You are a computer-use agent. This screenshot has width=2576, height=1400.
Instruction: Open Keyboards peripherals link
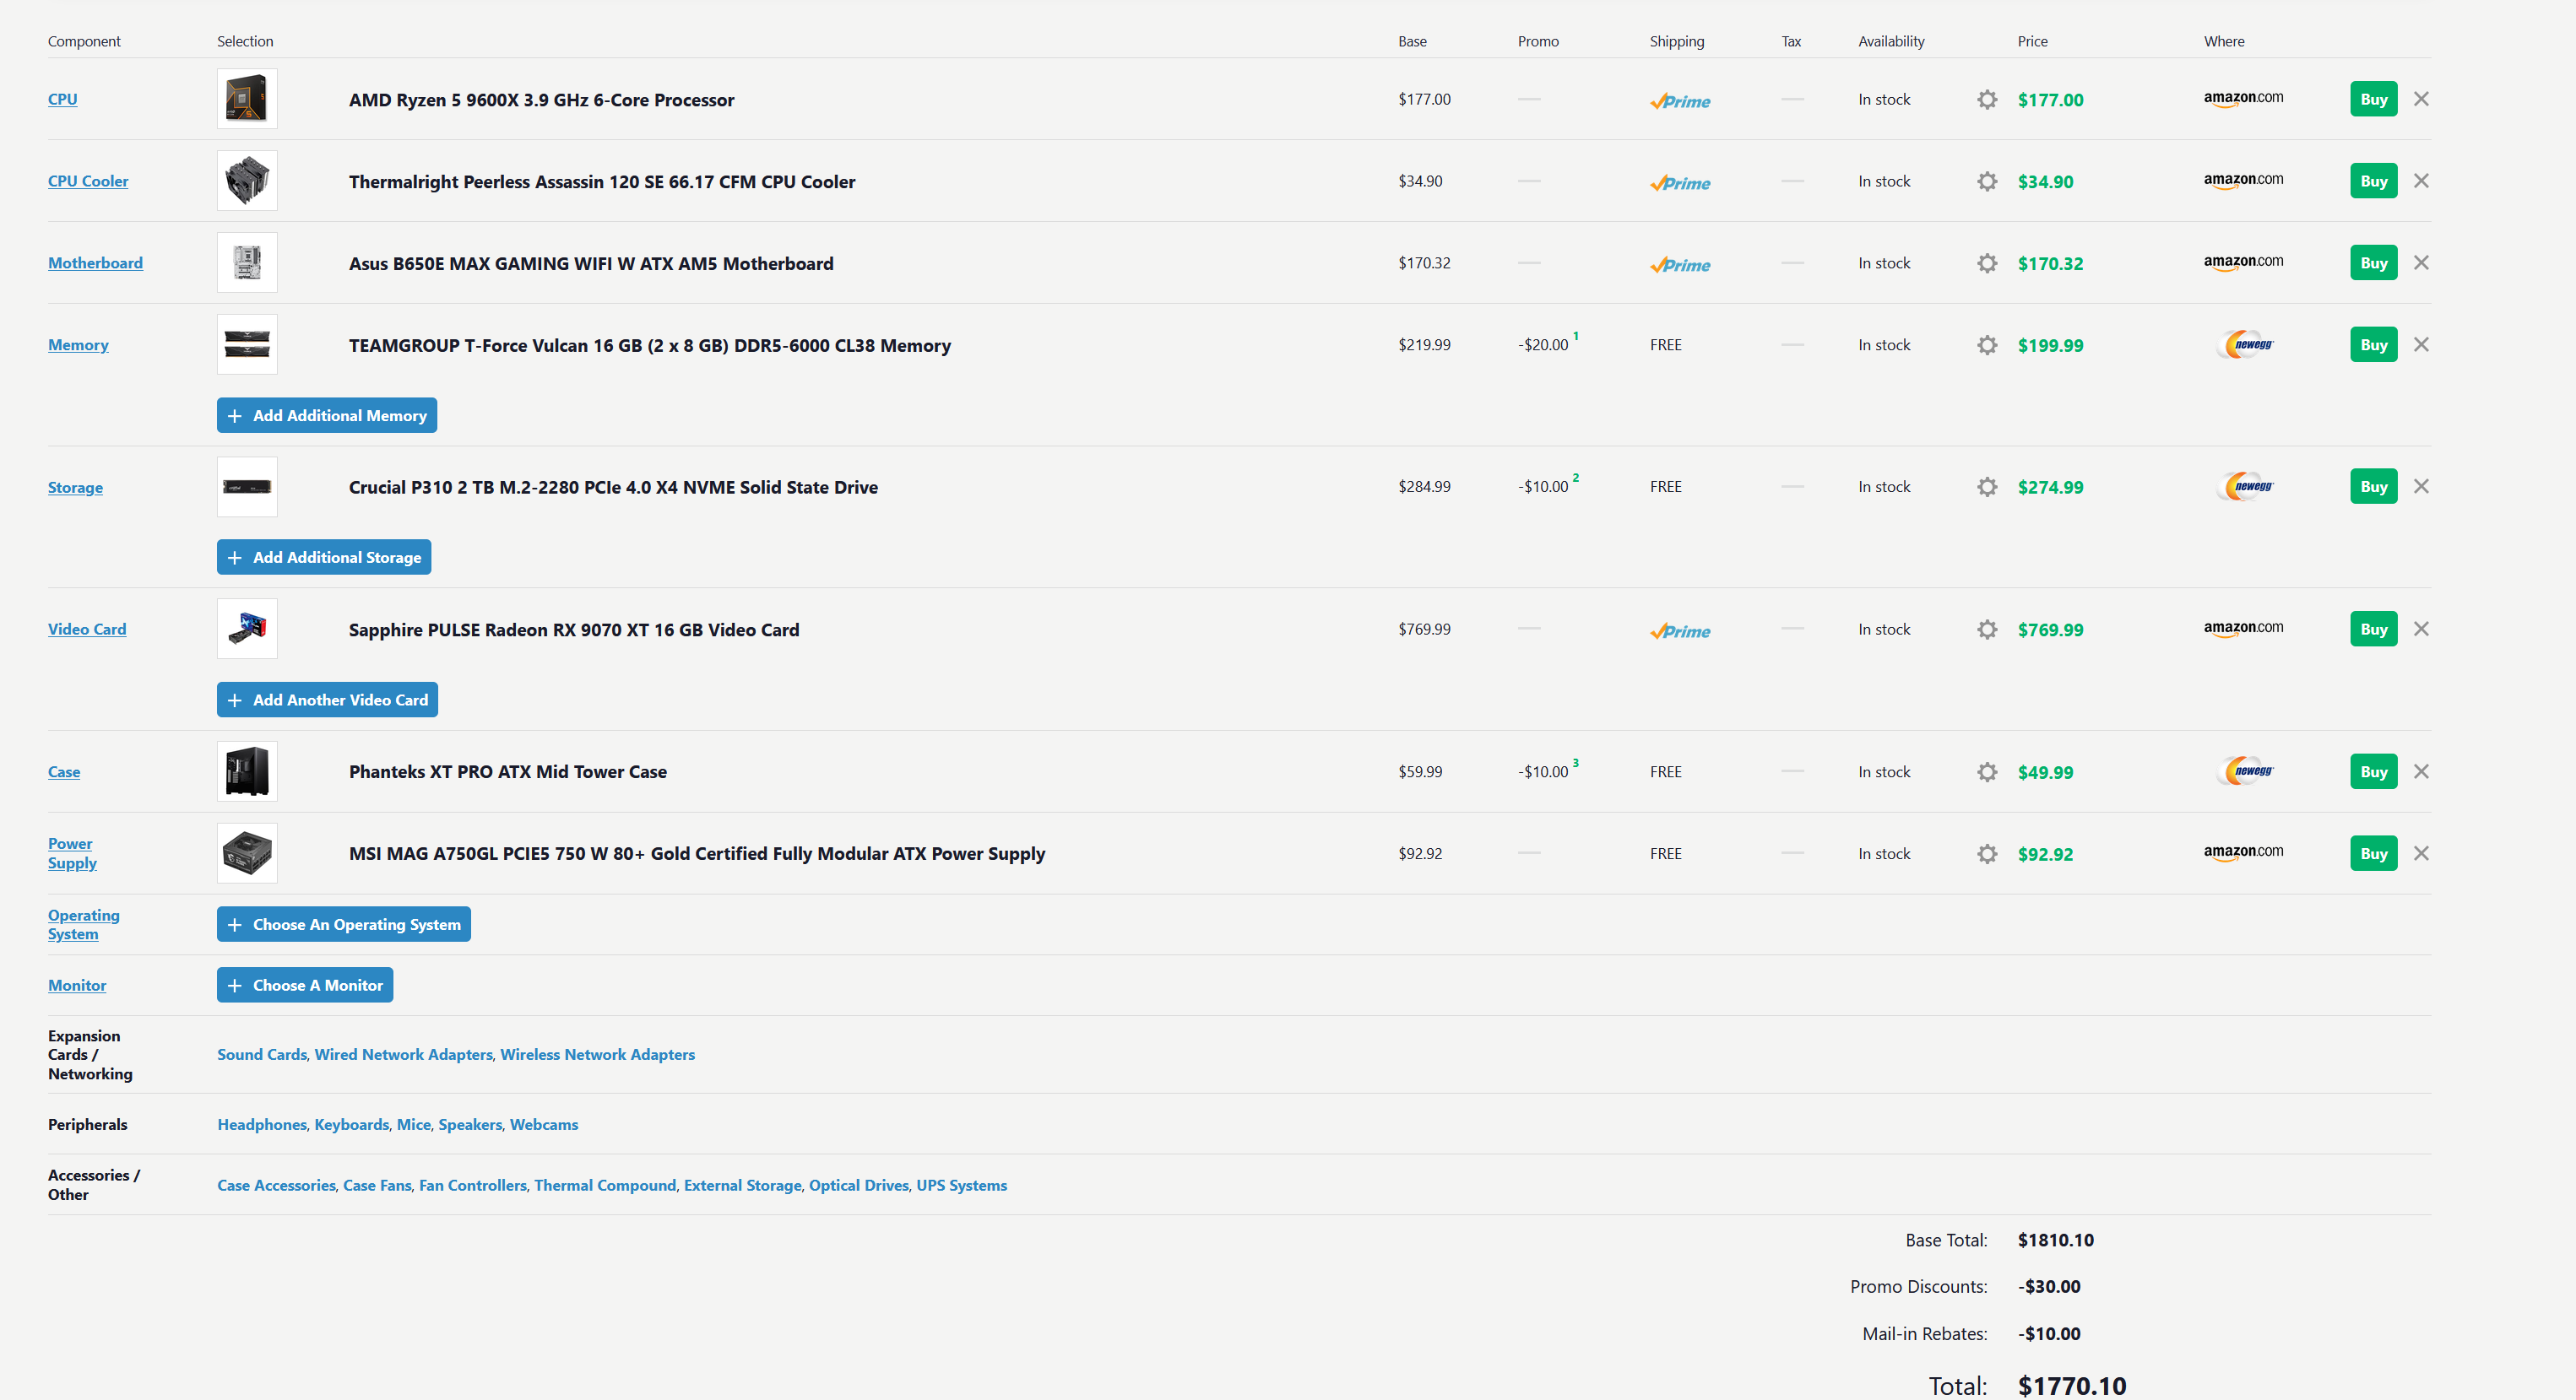352,1124
